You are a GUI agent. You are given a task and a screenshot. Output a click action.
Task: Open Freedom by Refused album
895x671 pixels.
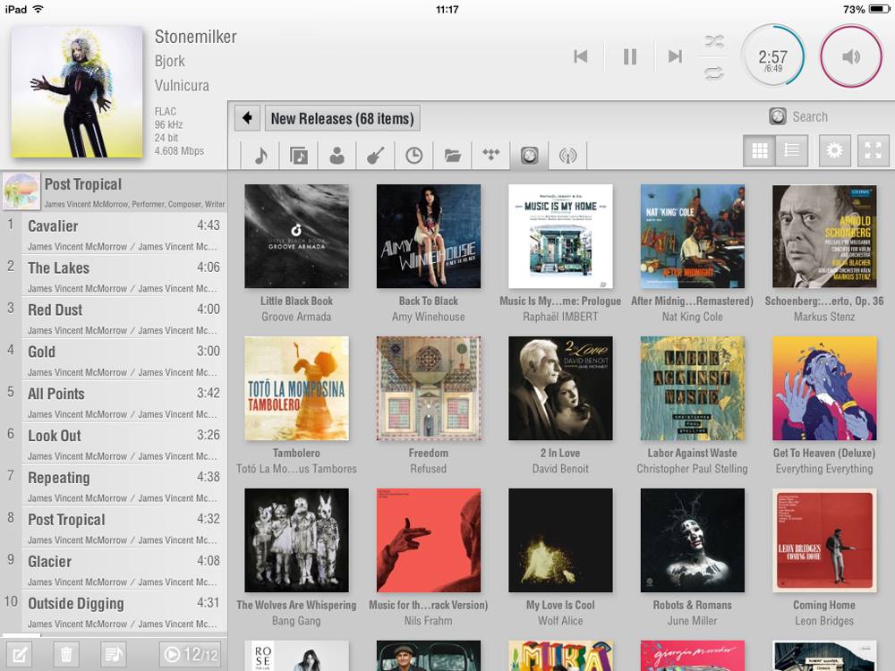(x=428, y=388)
